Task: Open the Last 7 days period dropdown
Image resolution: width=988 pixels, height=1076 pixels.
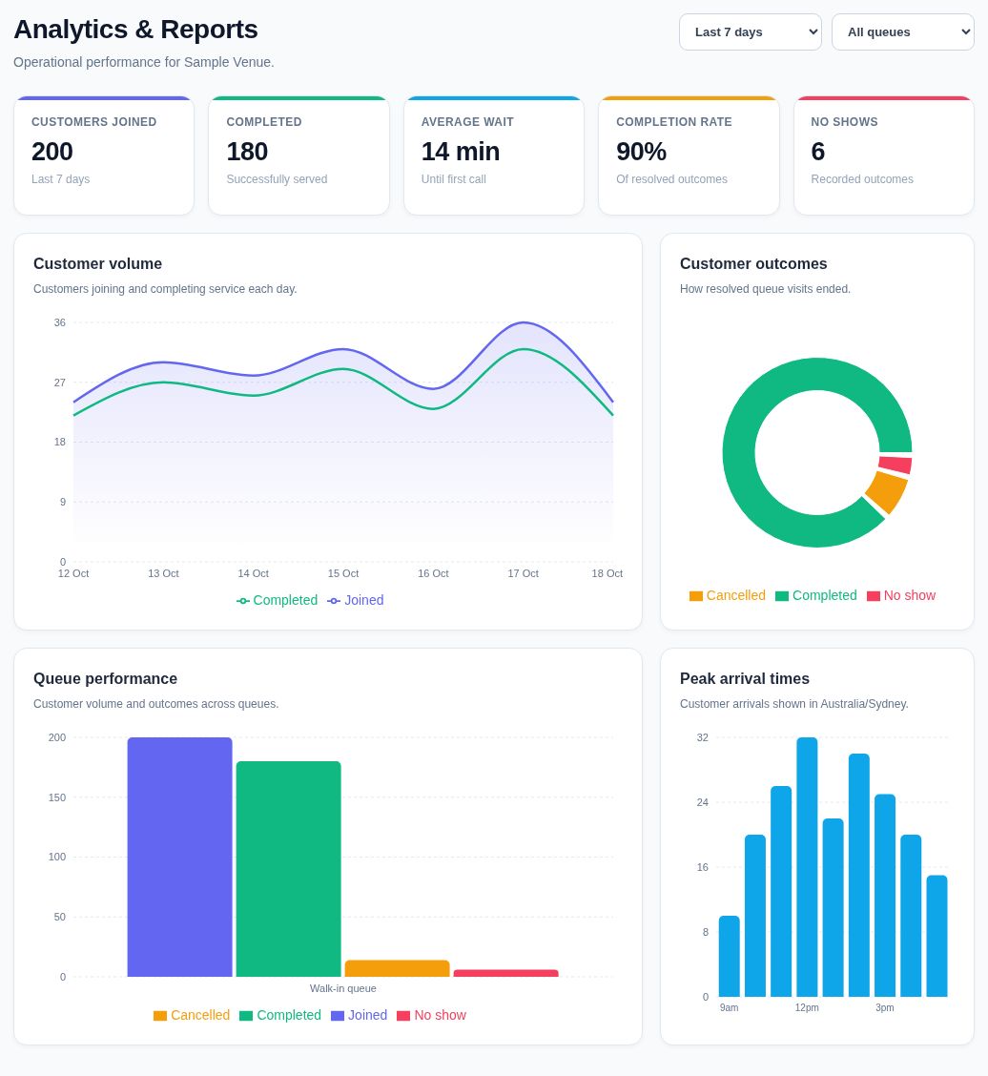Action: 750,32
